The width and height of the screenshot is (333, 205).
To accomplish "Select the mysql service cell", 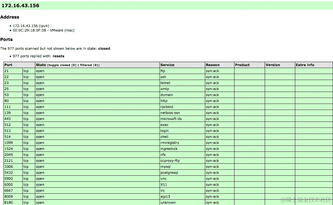I will [182, 167].
